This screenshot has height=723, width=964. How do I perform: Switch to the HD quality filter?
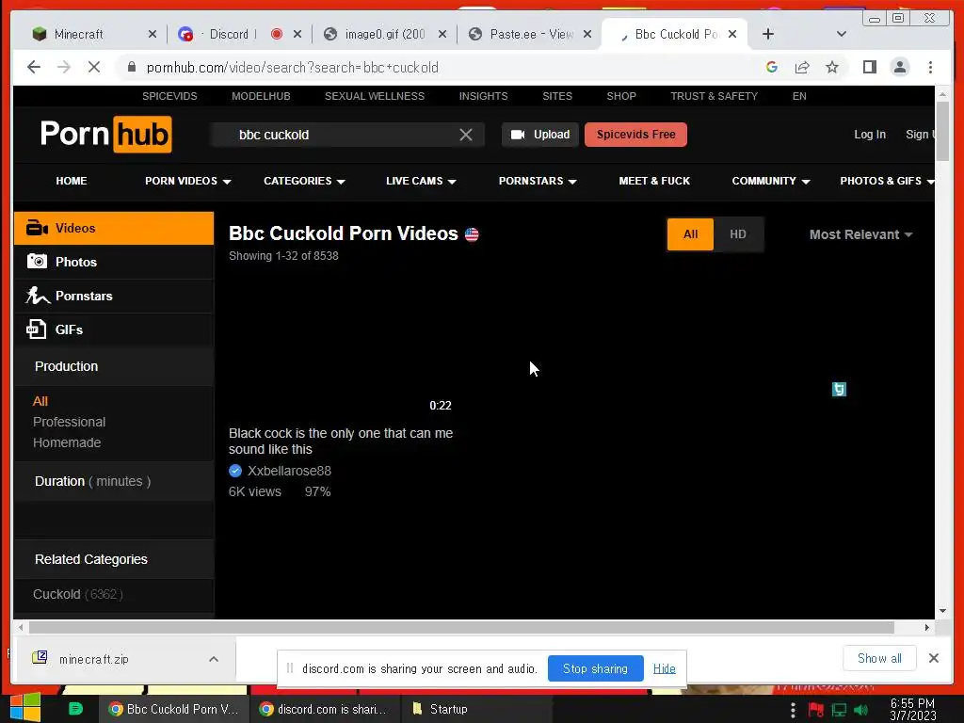[738, 234]
